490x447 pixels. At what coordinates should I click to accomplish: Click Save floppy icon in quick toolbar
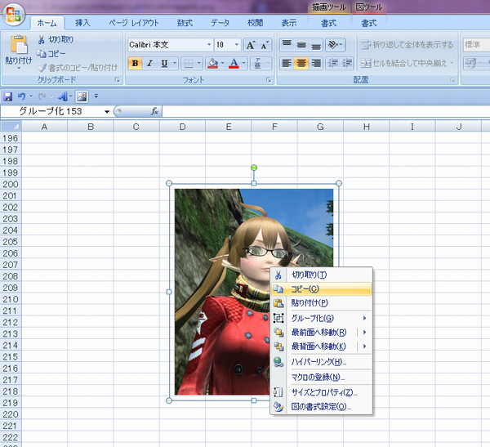tap(8, 96)
